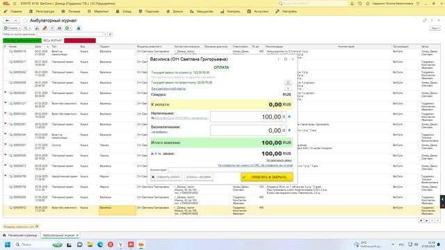Open the history icon in the title bar
The height and width of the screenshot is (250, 445).
pyautogui.click(x=360, y=3)
